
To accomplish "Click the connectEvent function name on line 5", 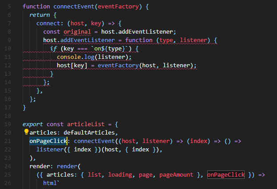I will pyautogui.click(x=74, y=7).
